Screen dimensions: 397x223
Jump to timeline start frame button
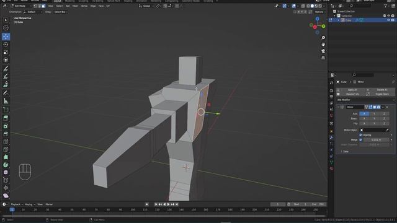[156, 204]
